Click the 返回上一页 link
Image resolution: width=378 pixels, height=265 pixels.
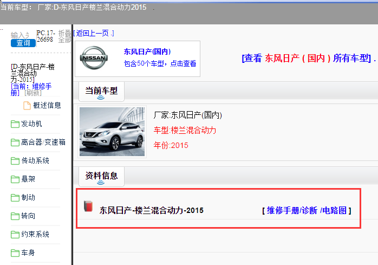[x=94, y=33]
